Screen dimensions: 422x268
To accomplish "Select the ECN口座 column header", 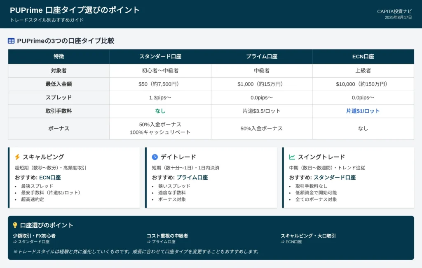I will (x=363, y=56).
